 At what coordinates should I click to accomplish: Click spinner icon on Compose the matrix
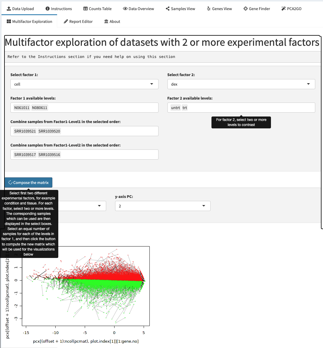point(10,183)
